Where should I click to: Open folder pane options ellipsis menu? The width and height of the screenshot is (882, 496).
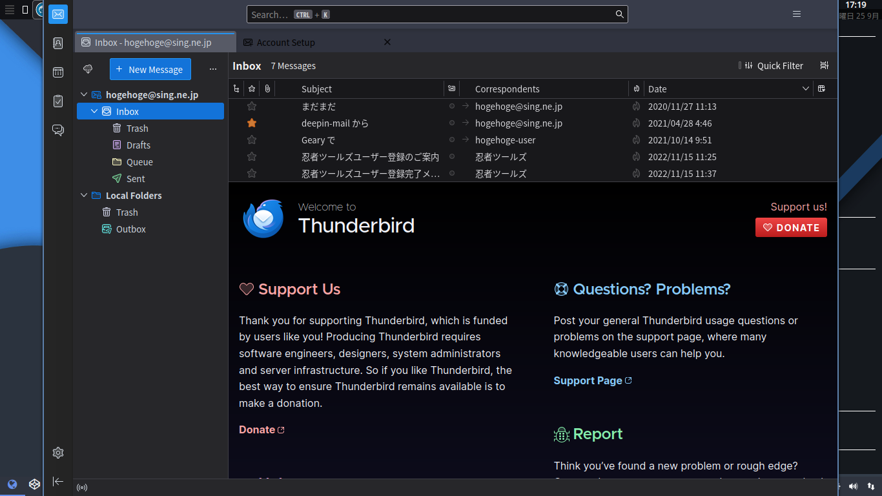(x=213, y=69)
